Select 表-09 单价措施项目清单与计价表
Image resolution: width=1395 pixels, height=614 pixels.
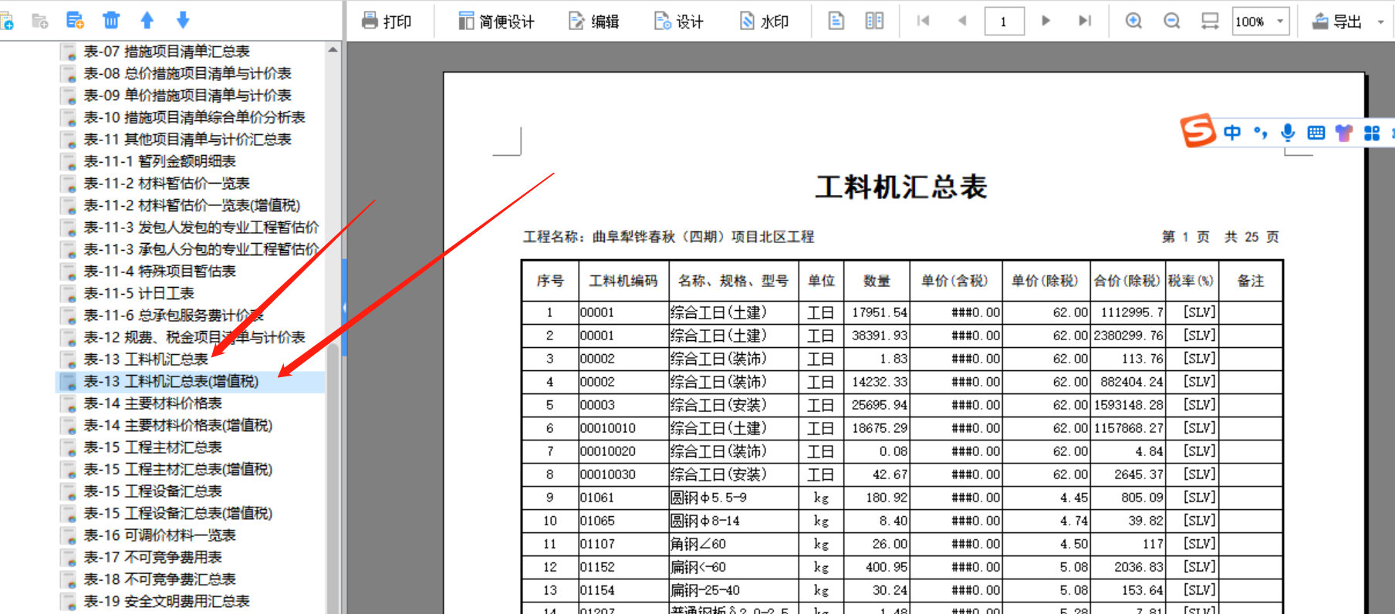(x=187, y=95)
